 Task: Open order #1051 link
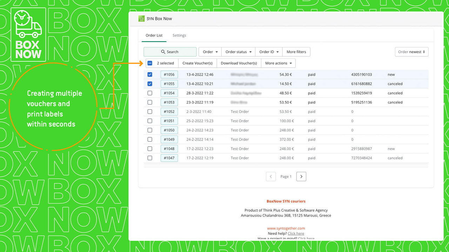click(x=169, y=121)
